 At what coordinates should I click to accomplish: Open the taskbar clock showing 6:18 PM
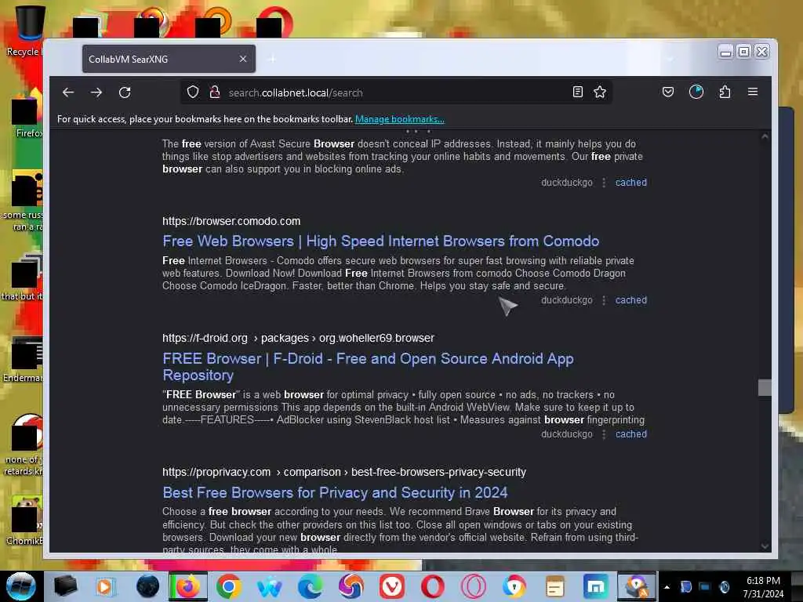coord(763,587)
